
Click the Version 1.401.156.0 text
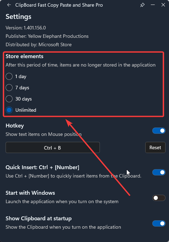(x=26, y=28)
